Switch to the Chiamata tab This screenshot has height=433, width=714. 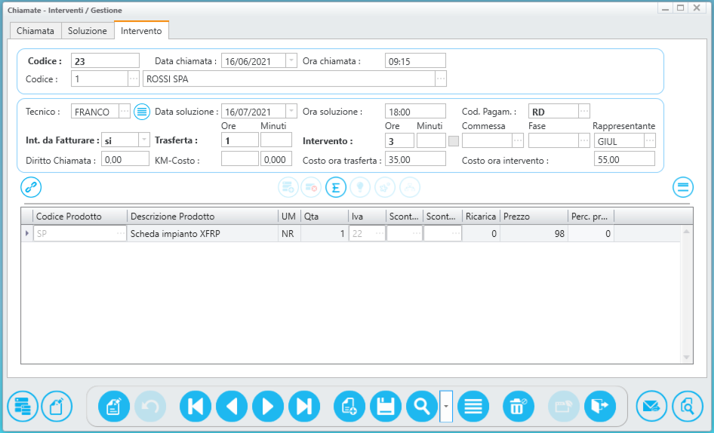coord(35,30)
